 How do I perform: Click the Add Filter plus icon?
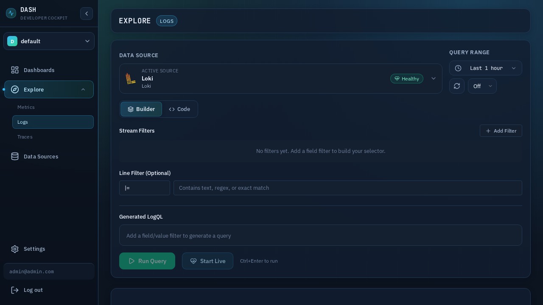click(488, 131)
